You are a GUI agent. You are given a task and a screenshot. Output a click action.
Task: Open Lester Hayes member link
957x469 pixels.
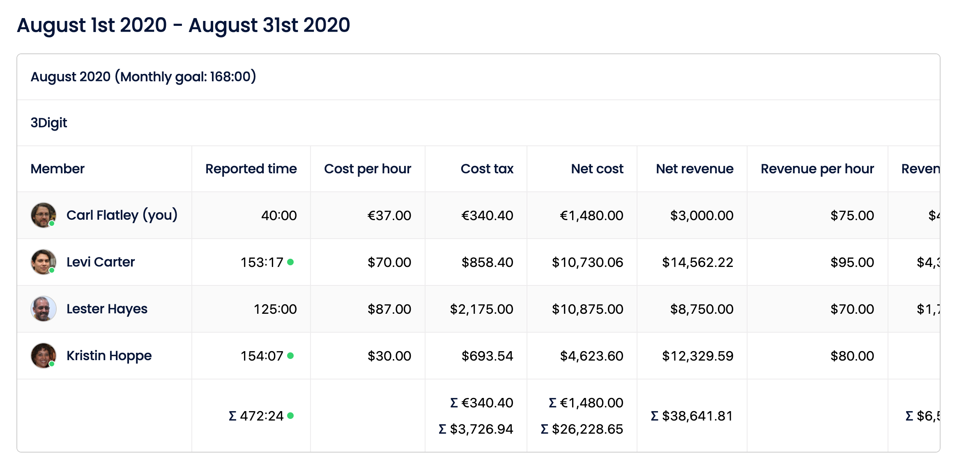107,309
